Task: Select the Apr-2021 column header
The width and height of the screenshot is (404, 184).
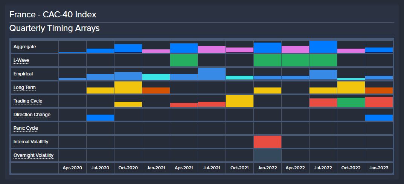Action: (184, 168)
